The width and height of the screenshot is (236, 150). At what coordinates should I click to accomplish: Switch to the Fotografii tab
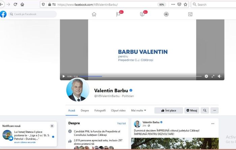pyautogui.click(x=100, y=111)
